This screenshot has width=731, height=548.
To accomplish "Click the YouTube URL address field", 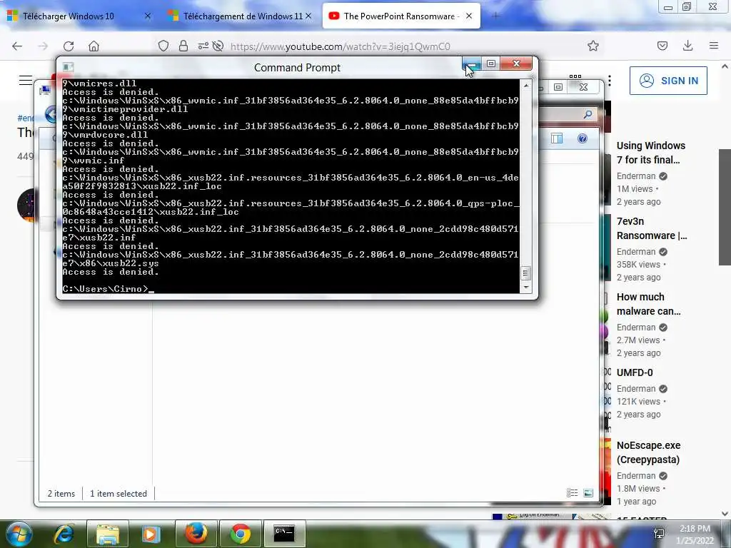I will click(x=341, y=46).
